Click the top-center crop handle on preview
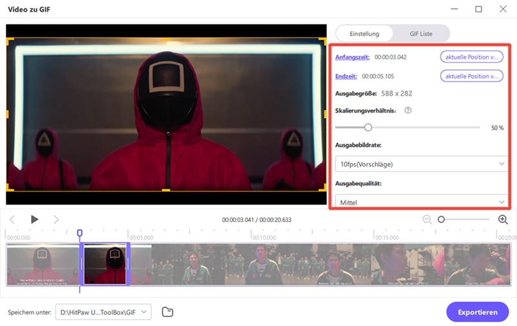The height and width of the screenshot is (326, 517). (166, 39)
